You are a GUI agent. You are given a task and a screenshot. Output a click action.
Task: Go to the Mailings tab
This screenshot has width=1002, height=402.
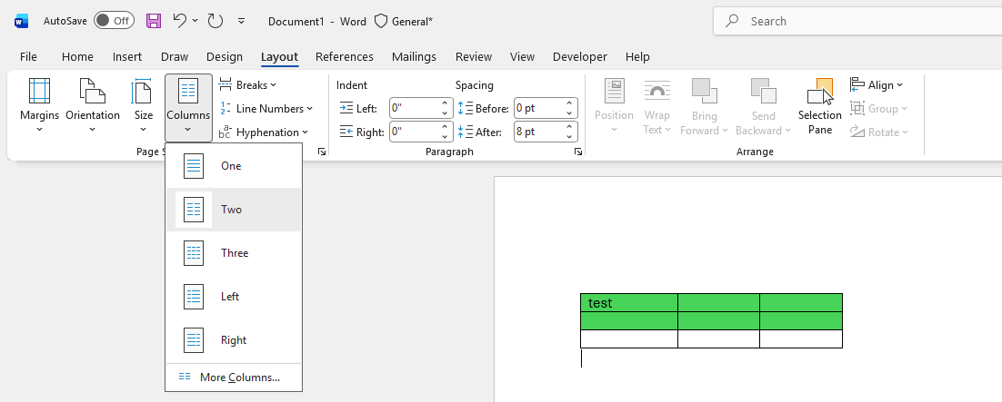click(x=414, y=57)
